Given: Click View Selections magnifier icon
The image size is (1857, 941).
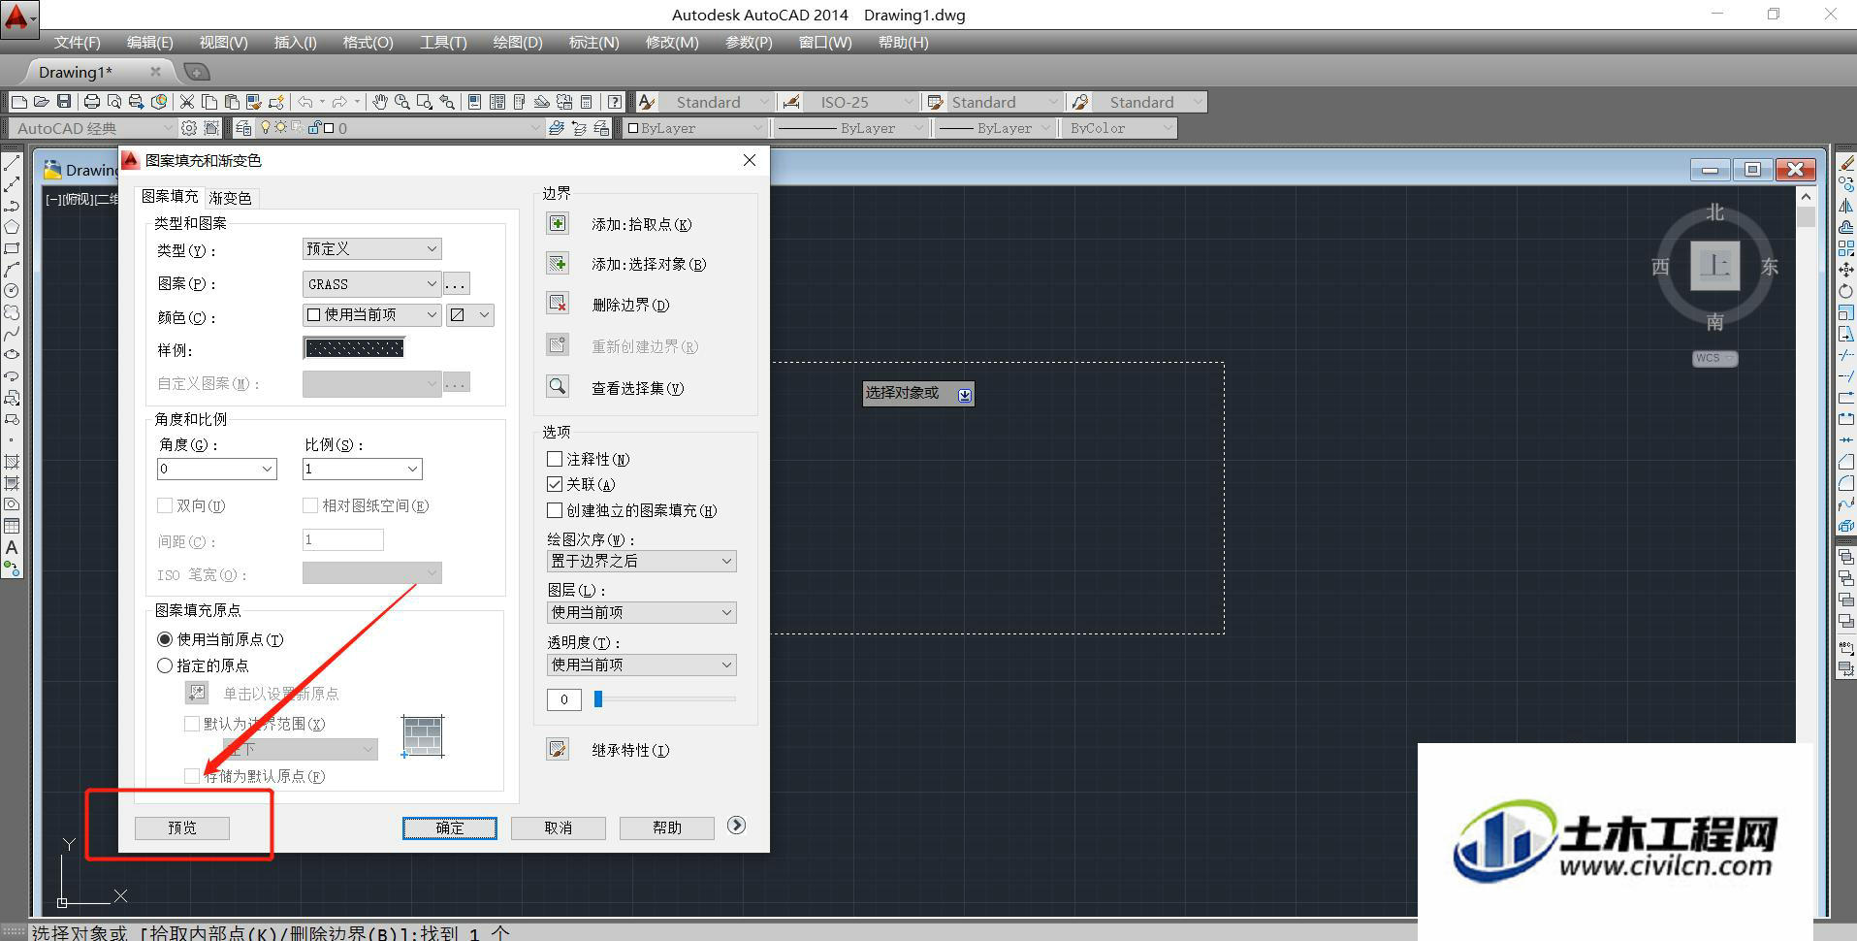Looking at the screenshot, I should pyautogui.click(x=558, y=387).
